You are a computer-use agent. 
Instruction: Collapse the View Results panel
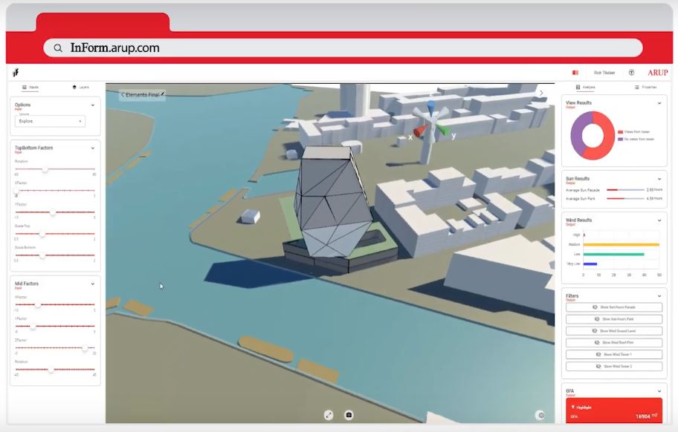[x=659, y=103]
